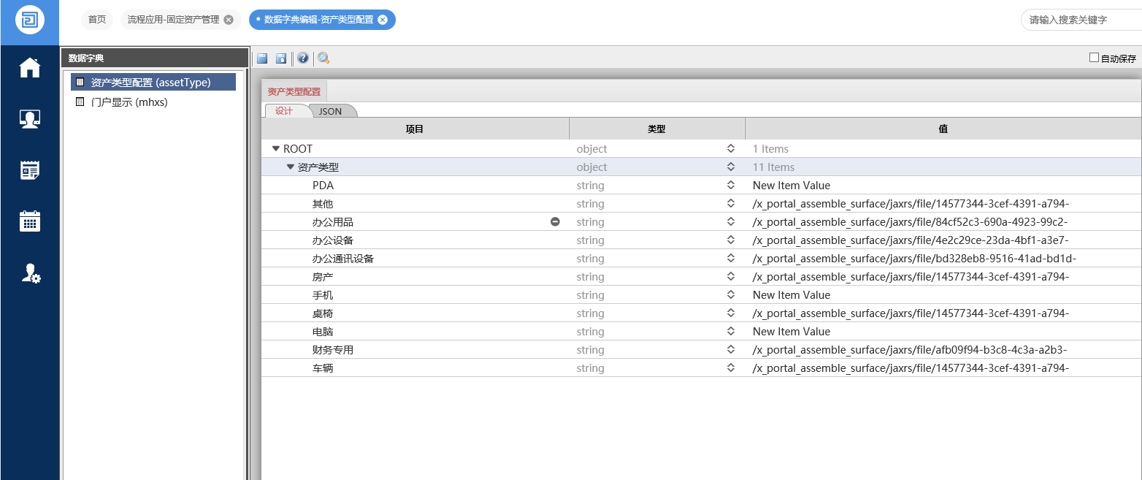Select 门户显示 (mhxs) dictionary
The image size is (1142, 480).
pos(129,102)
